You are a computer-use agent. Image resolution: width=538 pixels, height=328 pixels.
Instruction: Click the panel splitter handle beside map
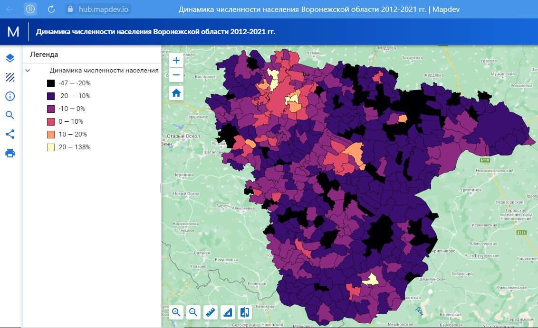click(x=161, y=187)
